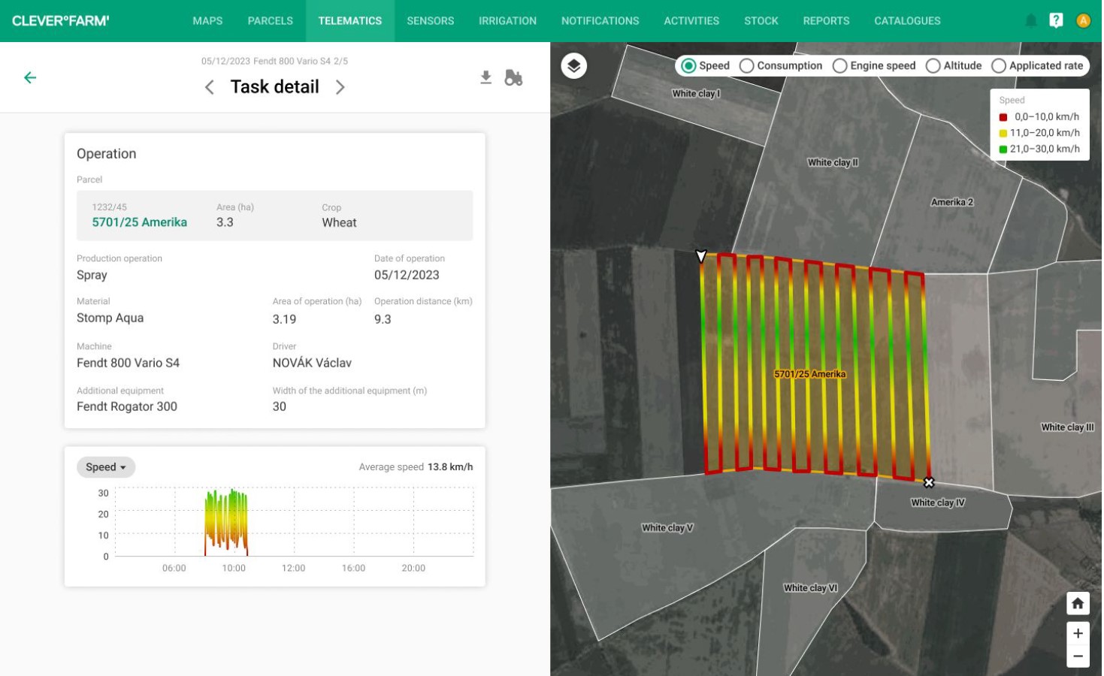Go to next task with right chevron
Image resolution: width=1104 pixels, height=676 pixels.
[x=340, y=87]
